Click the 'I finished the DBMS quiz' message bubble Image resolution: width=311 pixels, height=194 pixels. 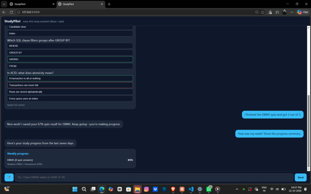click(x=272, y=115)
